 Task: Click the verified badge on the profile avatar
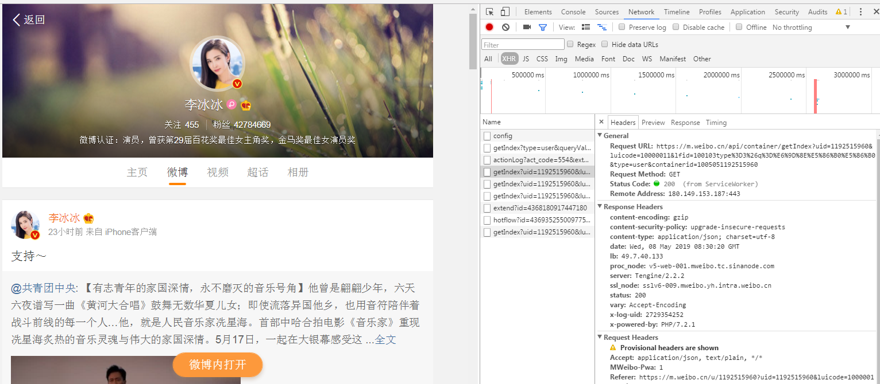[x=237, y=84]
